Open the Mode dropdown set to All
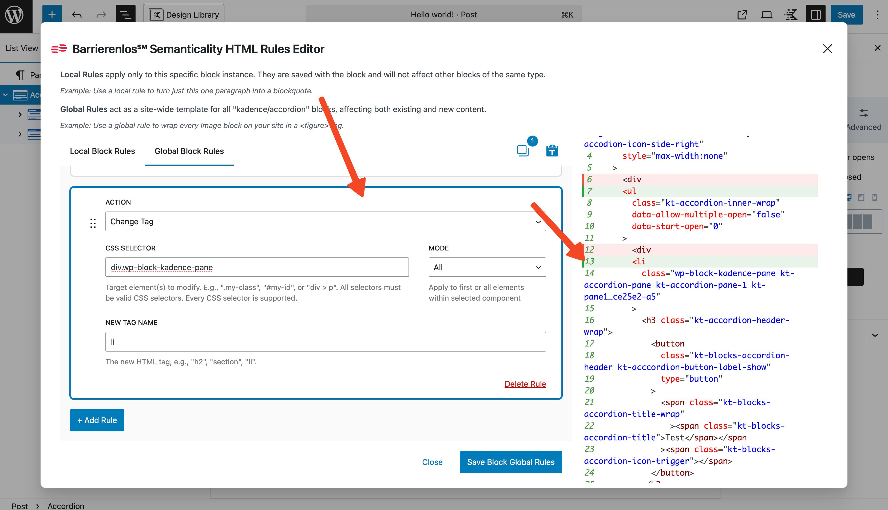 point(487,267)
